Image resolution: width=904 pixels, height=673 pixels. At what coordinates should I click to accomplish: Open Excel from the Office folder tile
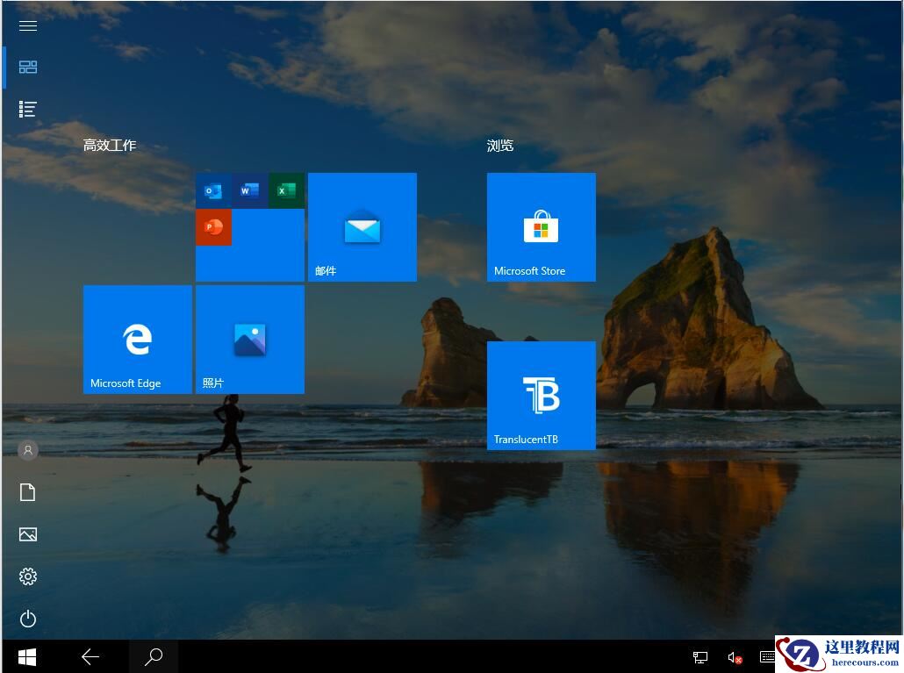point(285,190)
